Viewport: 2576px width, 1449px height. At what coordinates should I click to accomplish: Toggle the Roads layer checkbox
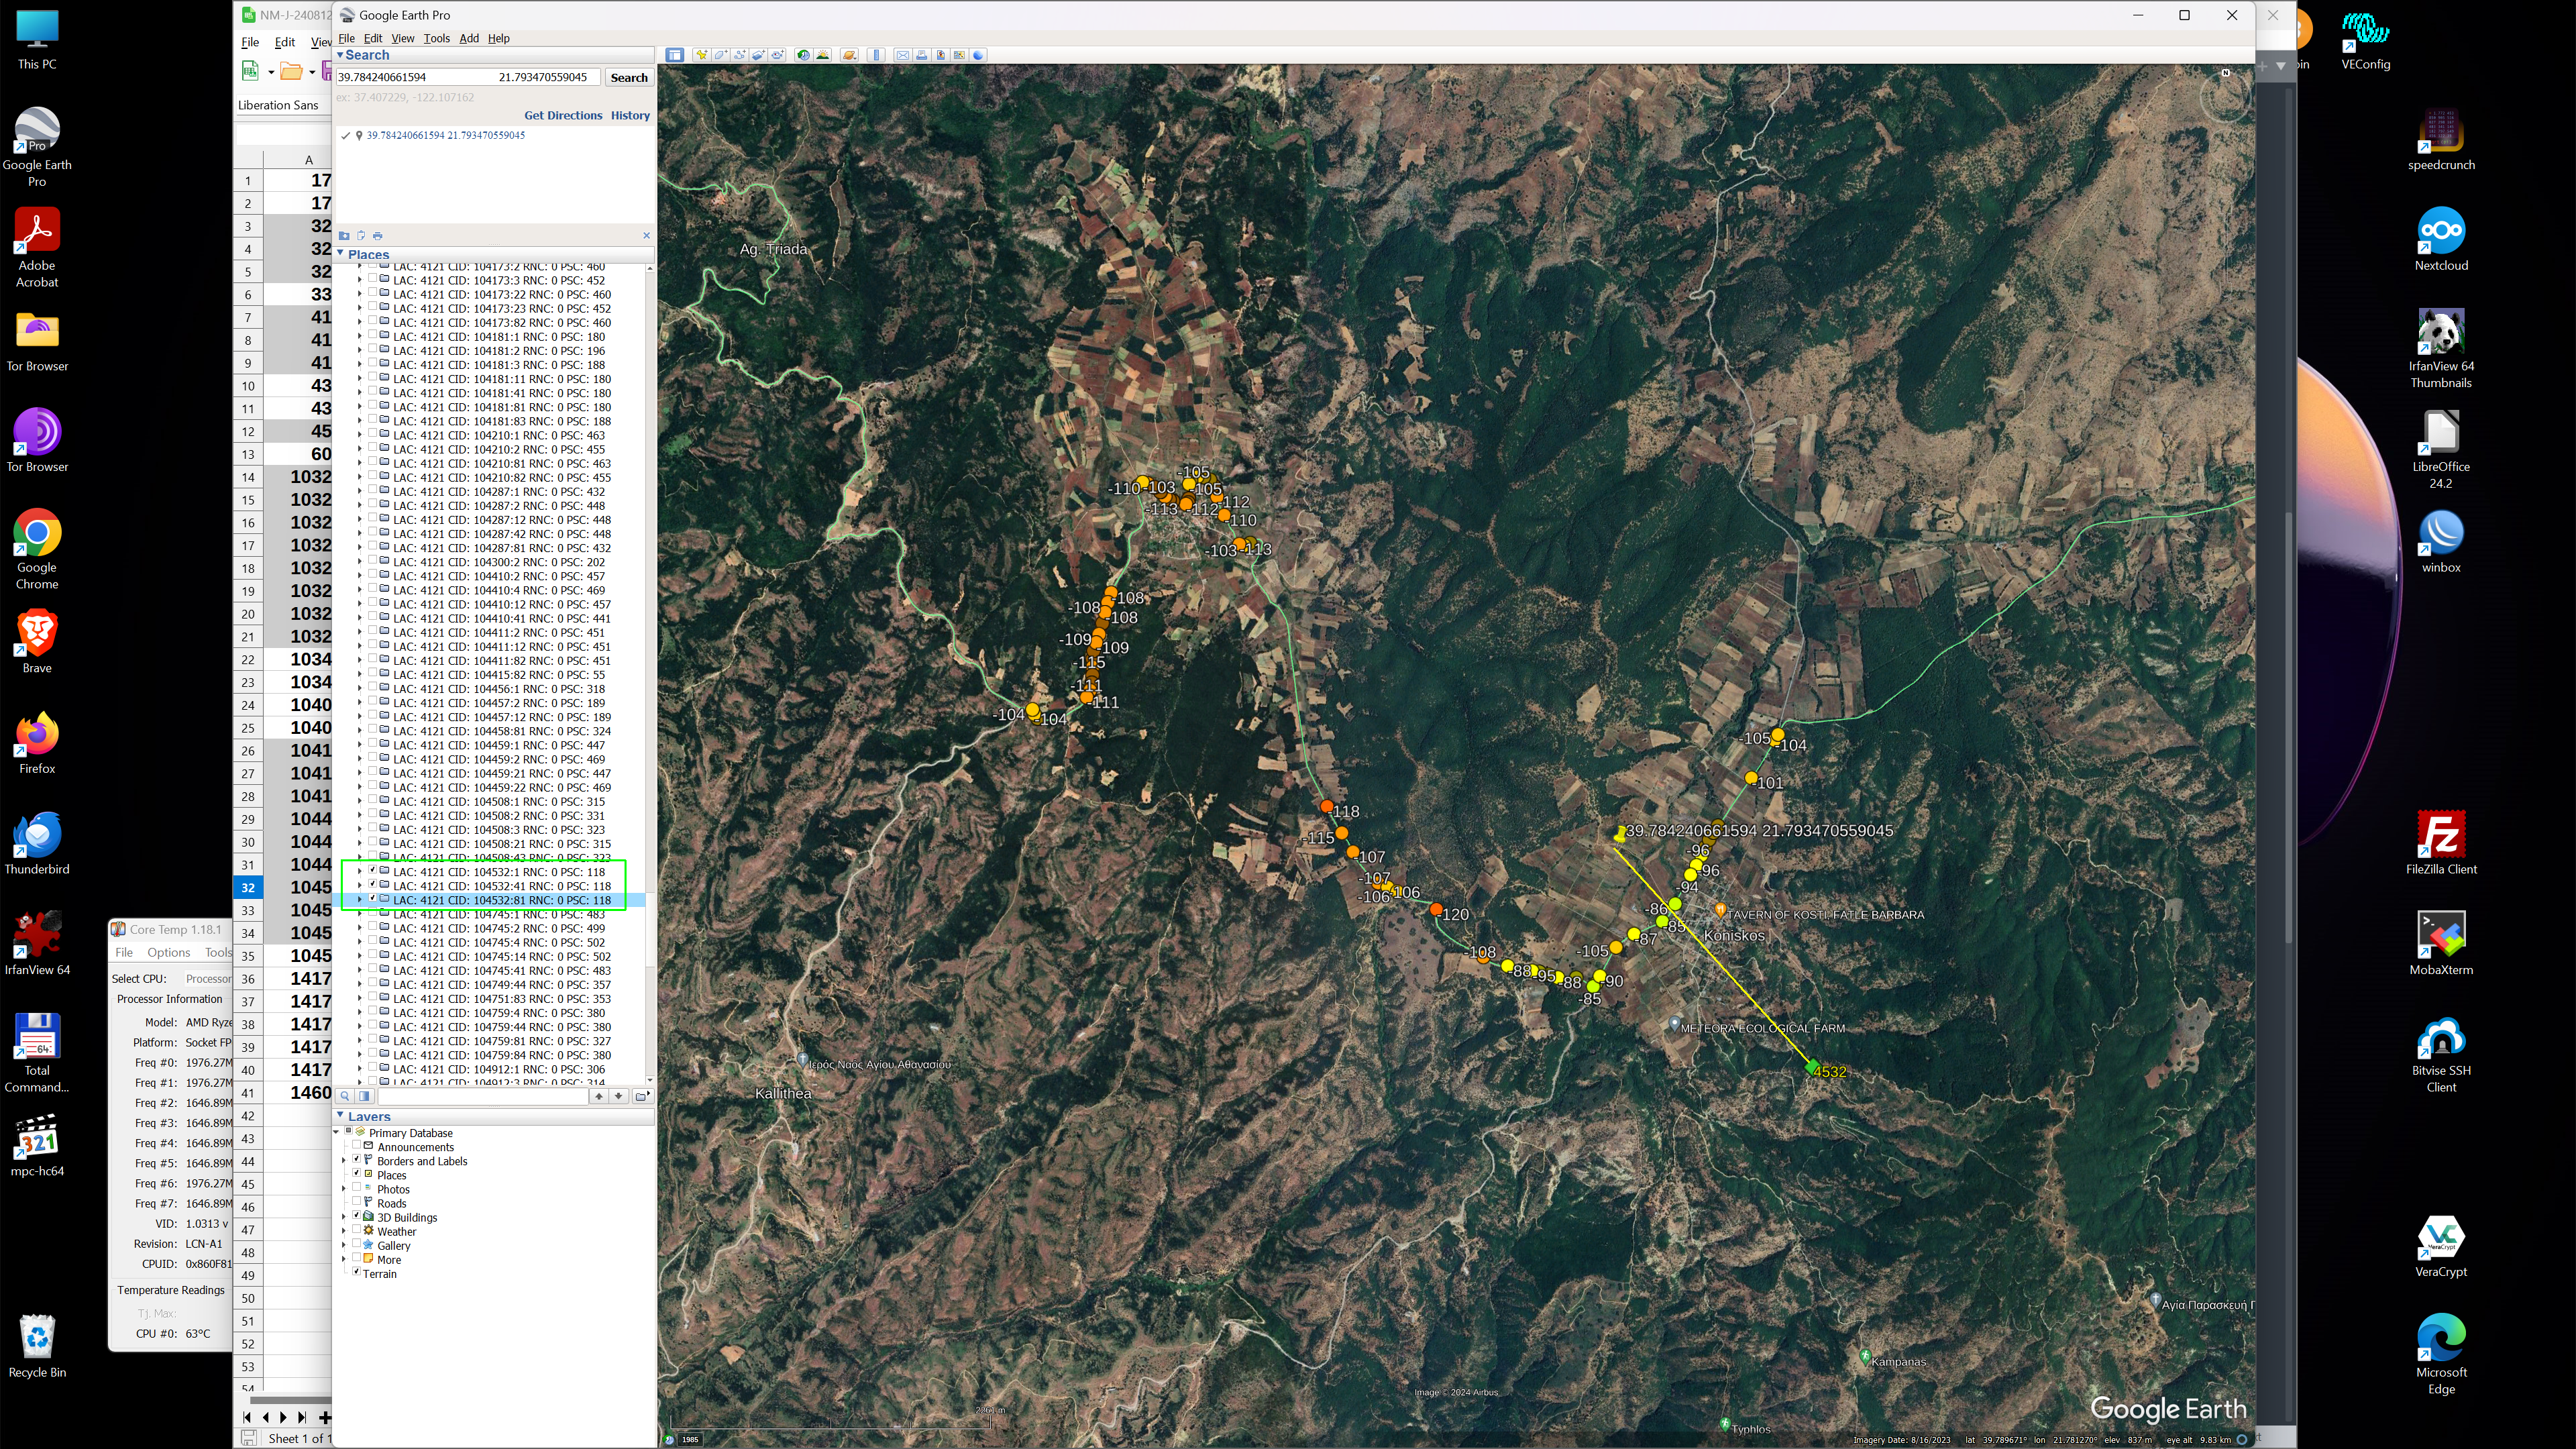click(x=356, y=1202)
